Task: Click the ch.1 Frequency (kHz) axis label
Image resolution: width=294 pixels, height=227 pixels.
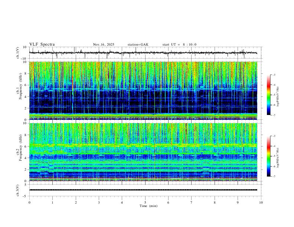Action: [x=20, y=86]
